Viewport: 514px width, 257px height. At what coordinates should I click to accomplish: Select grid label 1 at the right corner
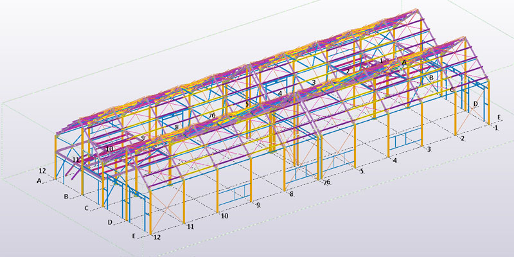[x=496, y=128]
